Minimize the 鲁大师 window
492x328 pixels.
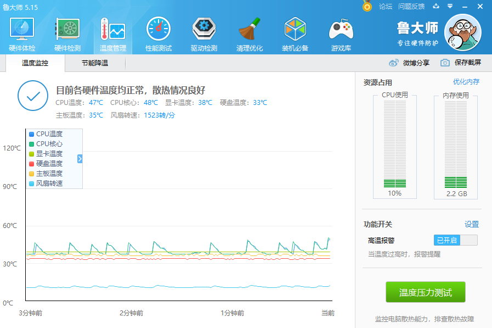click(x=465, y=6)
